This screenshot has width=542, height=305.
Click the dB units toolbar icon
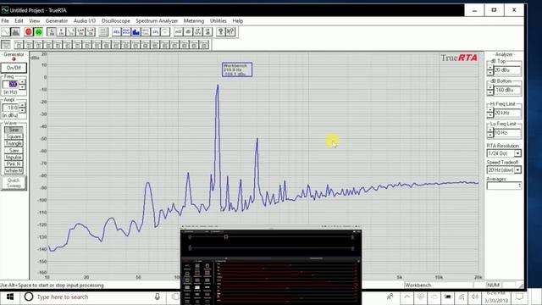pos(188,32)
